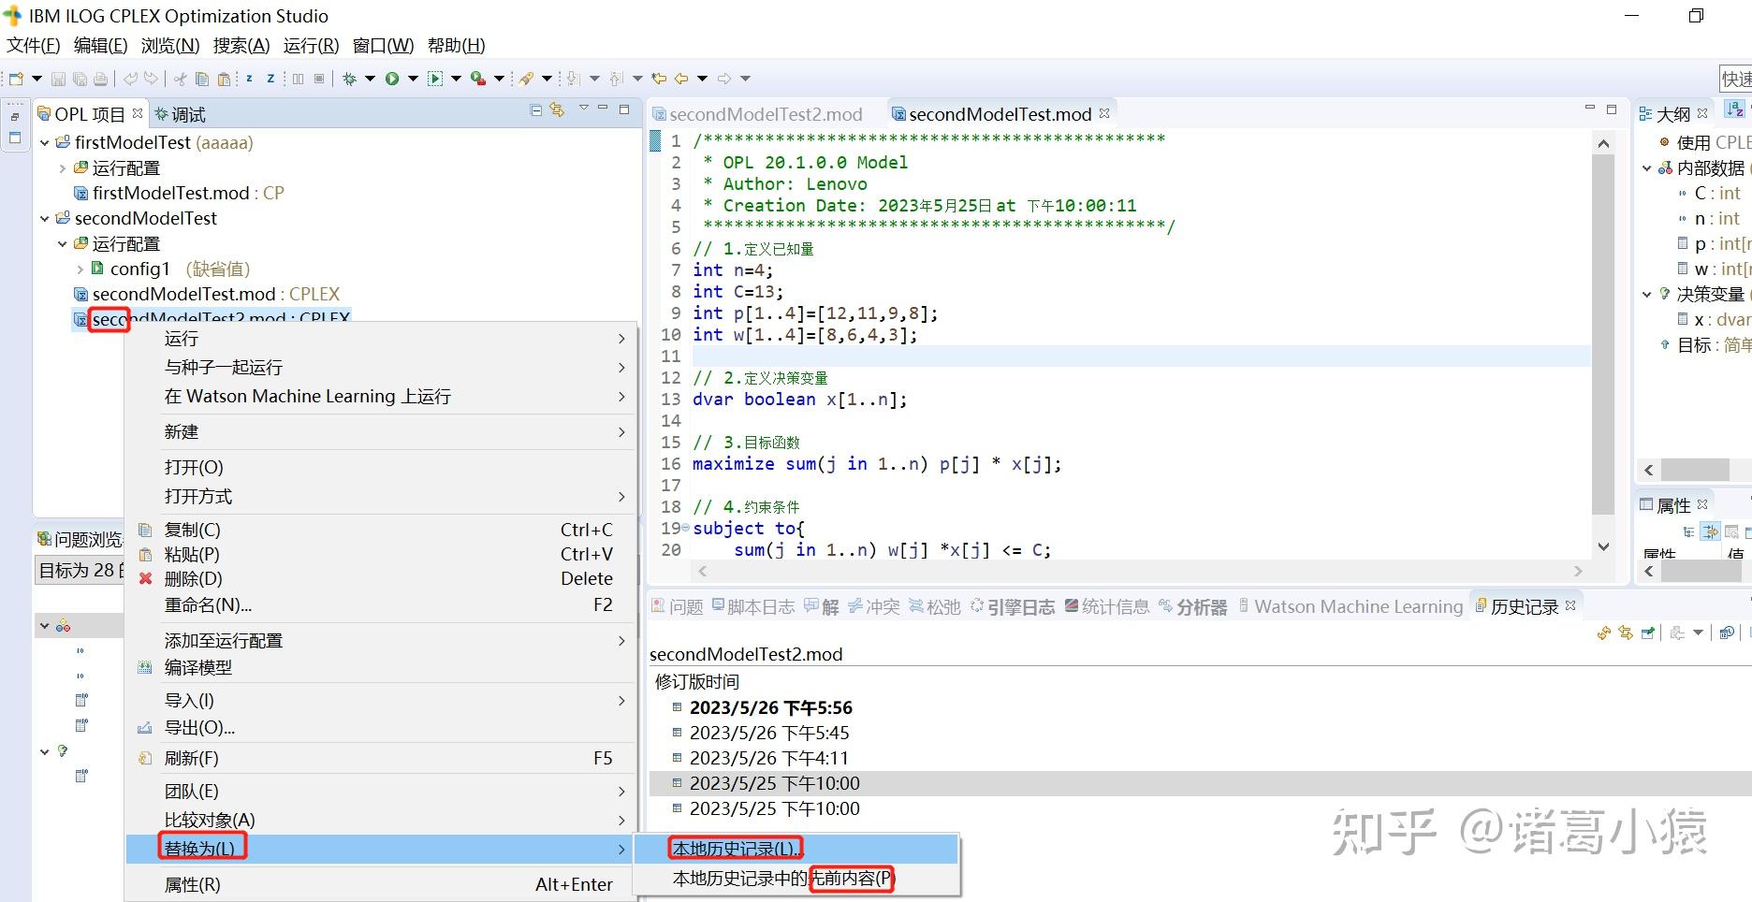Click the 快速 quick access field

point(1736,80)
